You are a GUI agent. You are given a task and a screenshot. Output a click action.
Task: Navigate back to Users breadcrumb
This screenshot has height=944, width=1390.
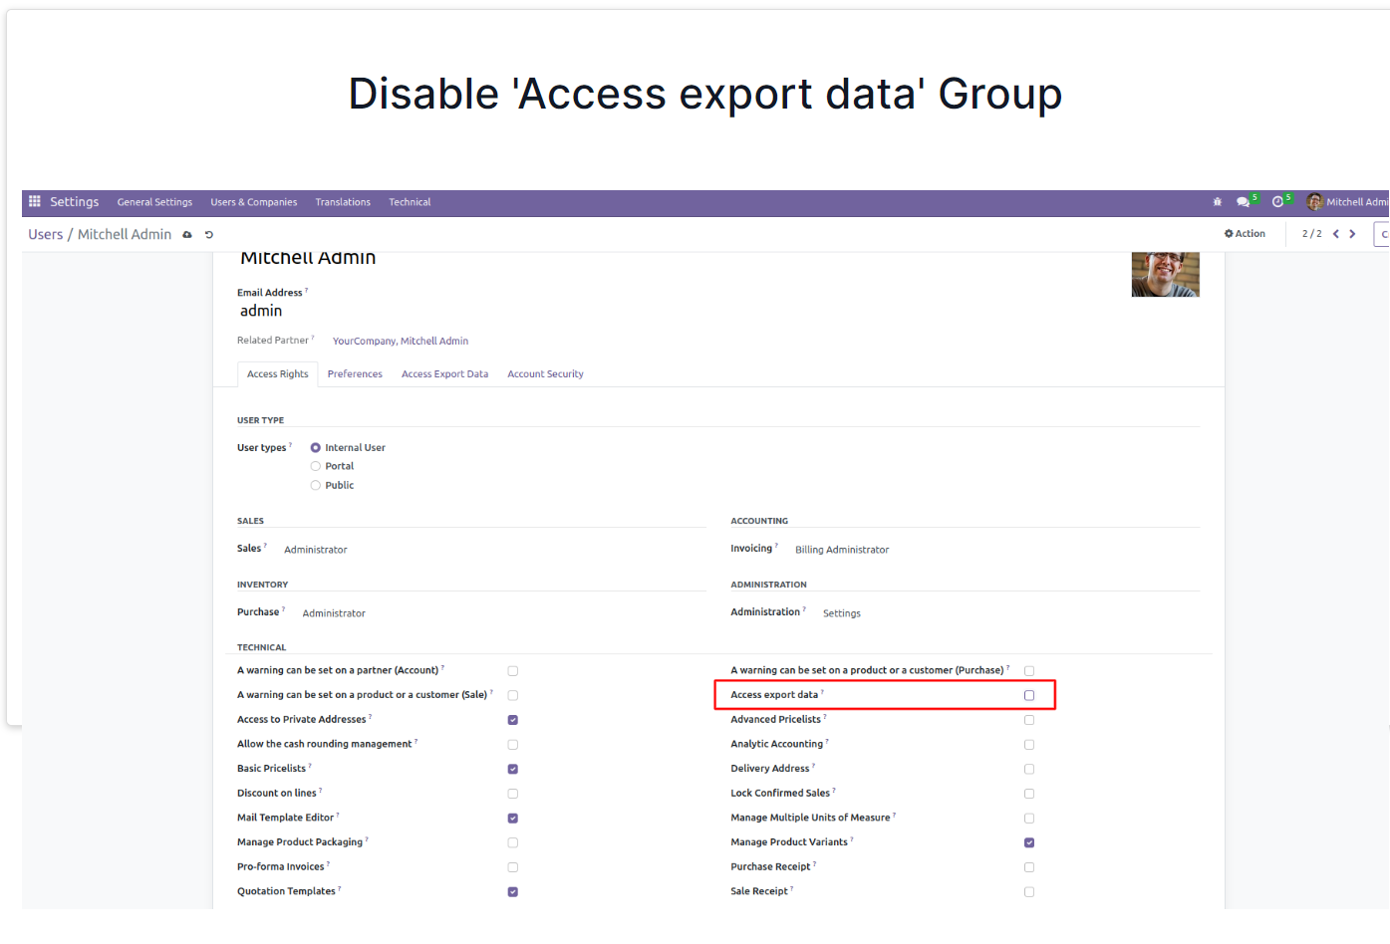point(46,234)
